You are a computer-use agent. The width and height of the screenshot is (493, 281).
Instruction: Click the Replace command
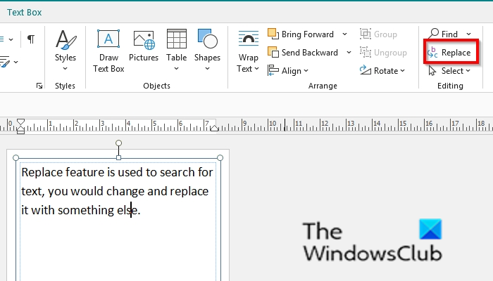pos(451,53)
